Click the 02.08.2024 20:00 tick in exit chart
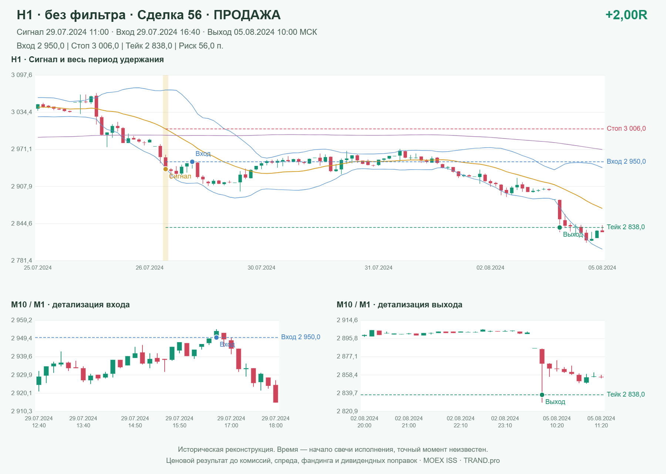This screenshot has width=666, height=474. [x=364, y=422]
